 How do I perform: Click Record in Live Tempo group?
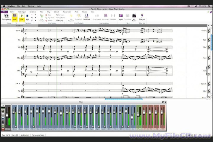pos(49,21)
